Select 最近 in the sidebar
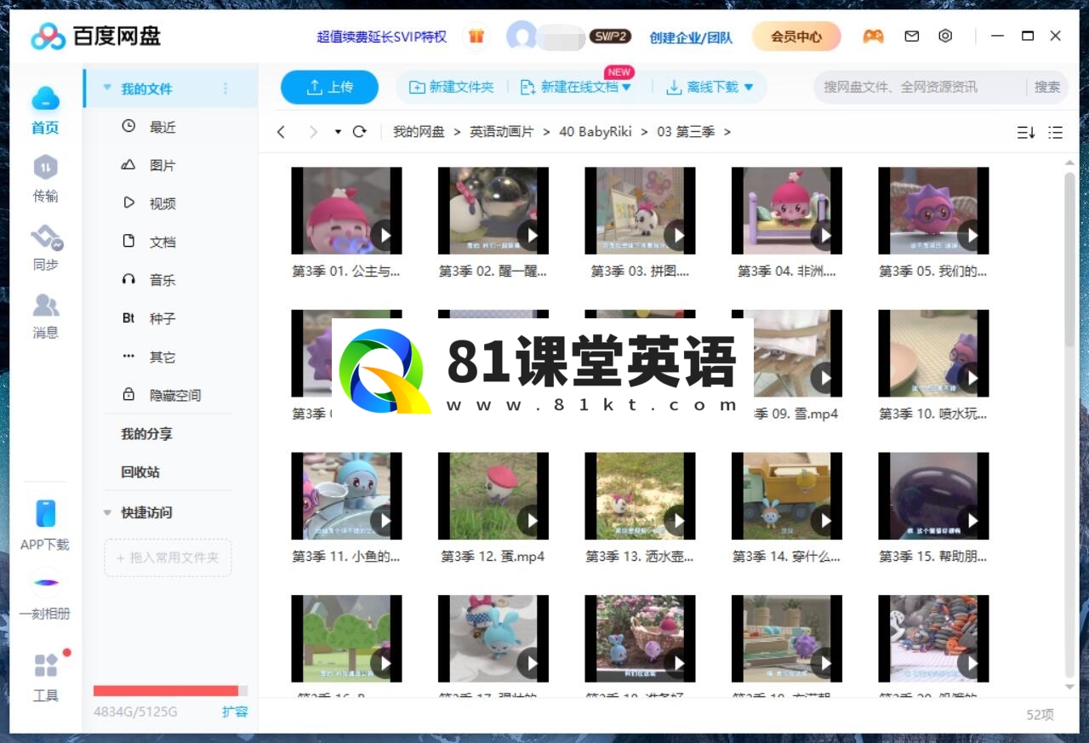Viewport: 1089px width, 743px height. (x=162, y=127)
